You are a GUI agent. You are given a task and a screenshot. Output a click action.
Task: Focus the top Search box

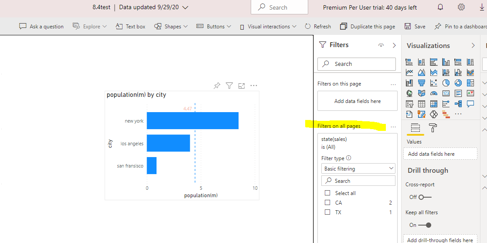click(x=279, y=7)
